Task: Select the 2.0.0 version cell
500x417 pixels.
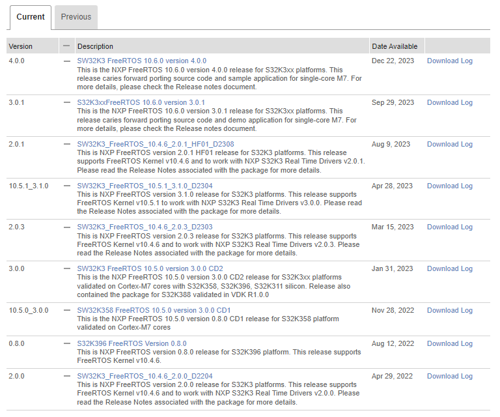Action: (x=16, y=376)
